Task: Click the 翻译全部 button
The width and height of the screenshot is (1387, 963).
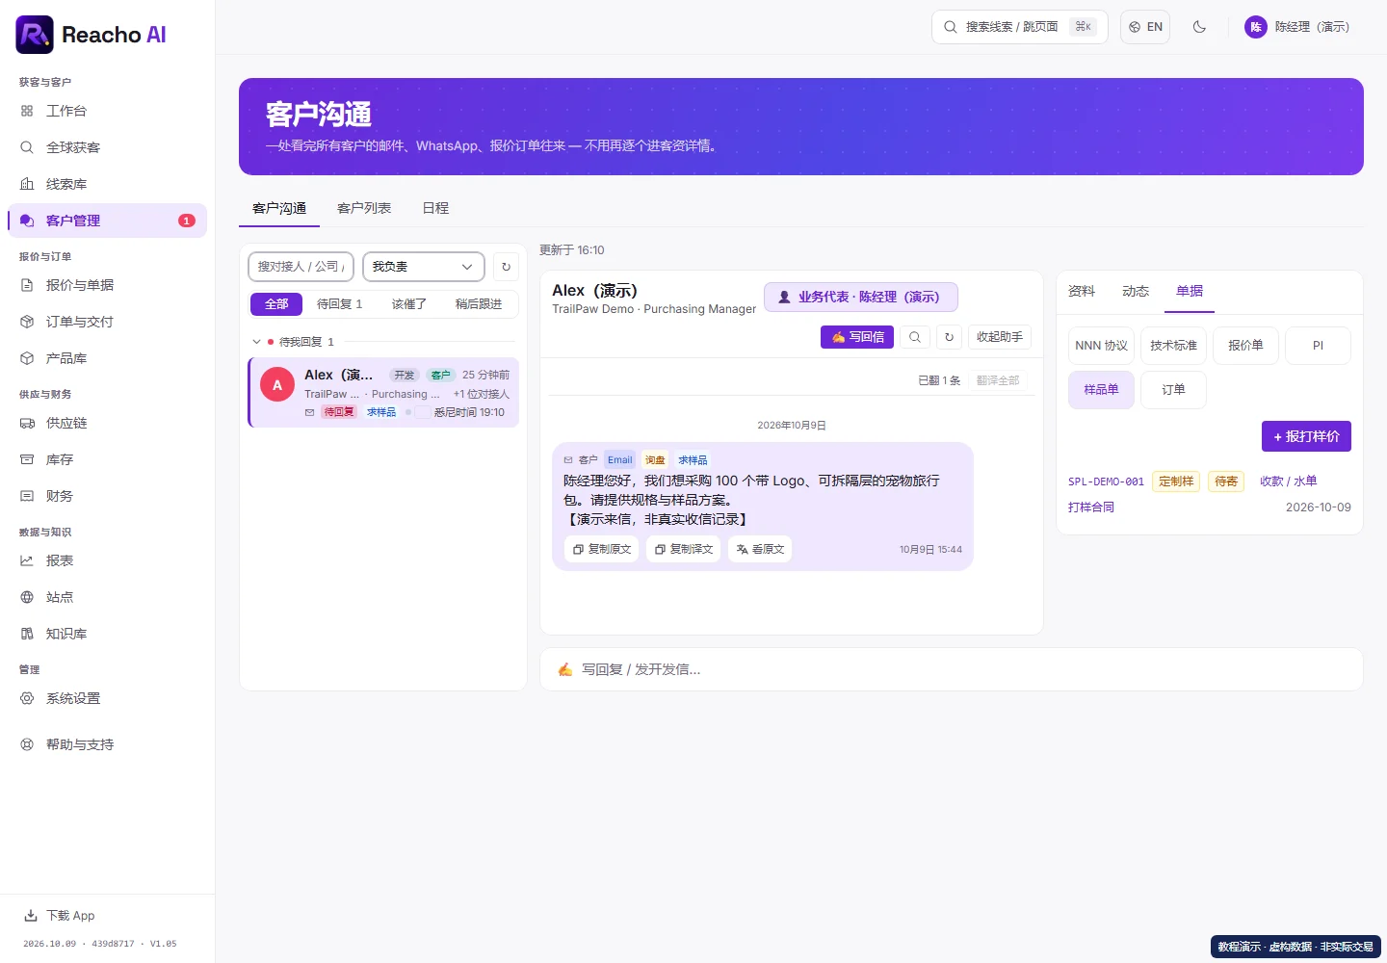Action: [998, 380]
